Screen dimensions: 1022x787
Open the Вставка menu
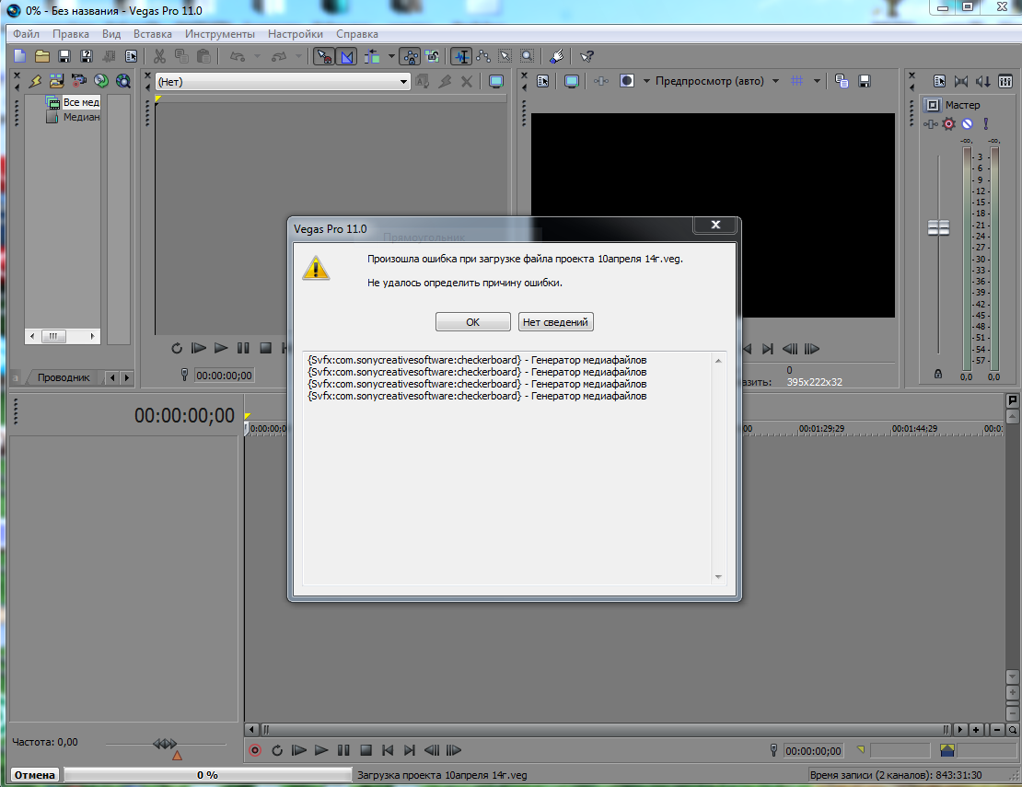point(153,34)
